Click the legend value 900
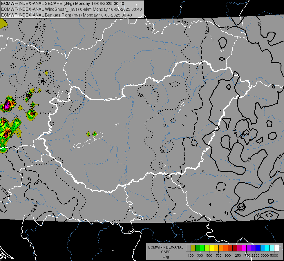This screenshot has height=261, width=284. (228, 255)
